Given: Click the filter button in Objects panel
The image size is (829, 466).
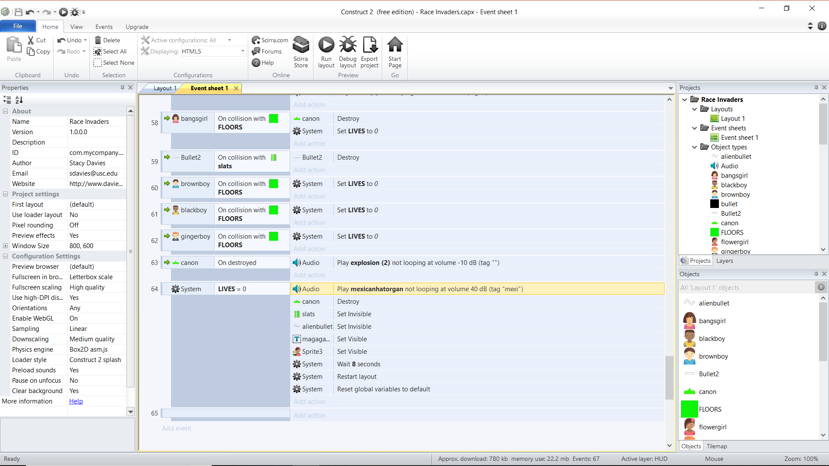Looking at the screenshot, I should coord(821,287).
